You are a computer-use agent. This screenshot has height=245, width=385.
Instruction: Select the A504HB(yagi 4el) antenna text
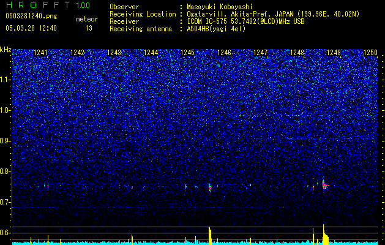pos(216,29)
